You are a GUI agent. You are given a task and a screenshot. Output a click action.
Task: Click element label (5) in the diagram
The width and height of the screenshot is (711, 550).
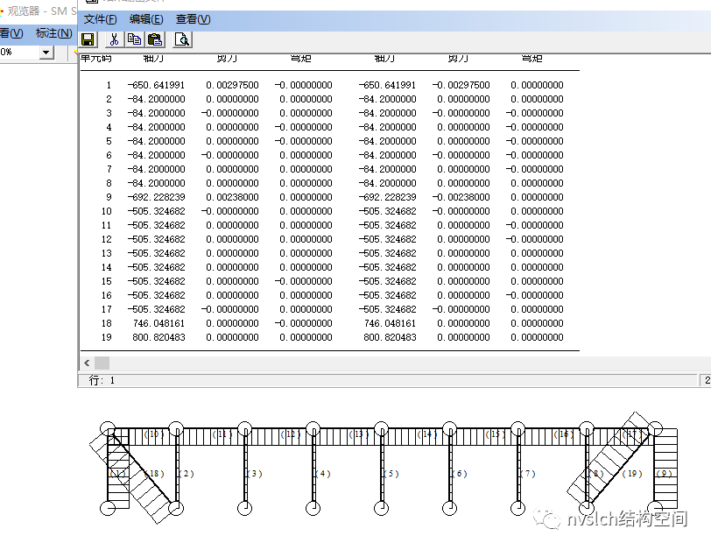point(391,474)
